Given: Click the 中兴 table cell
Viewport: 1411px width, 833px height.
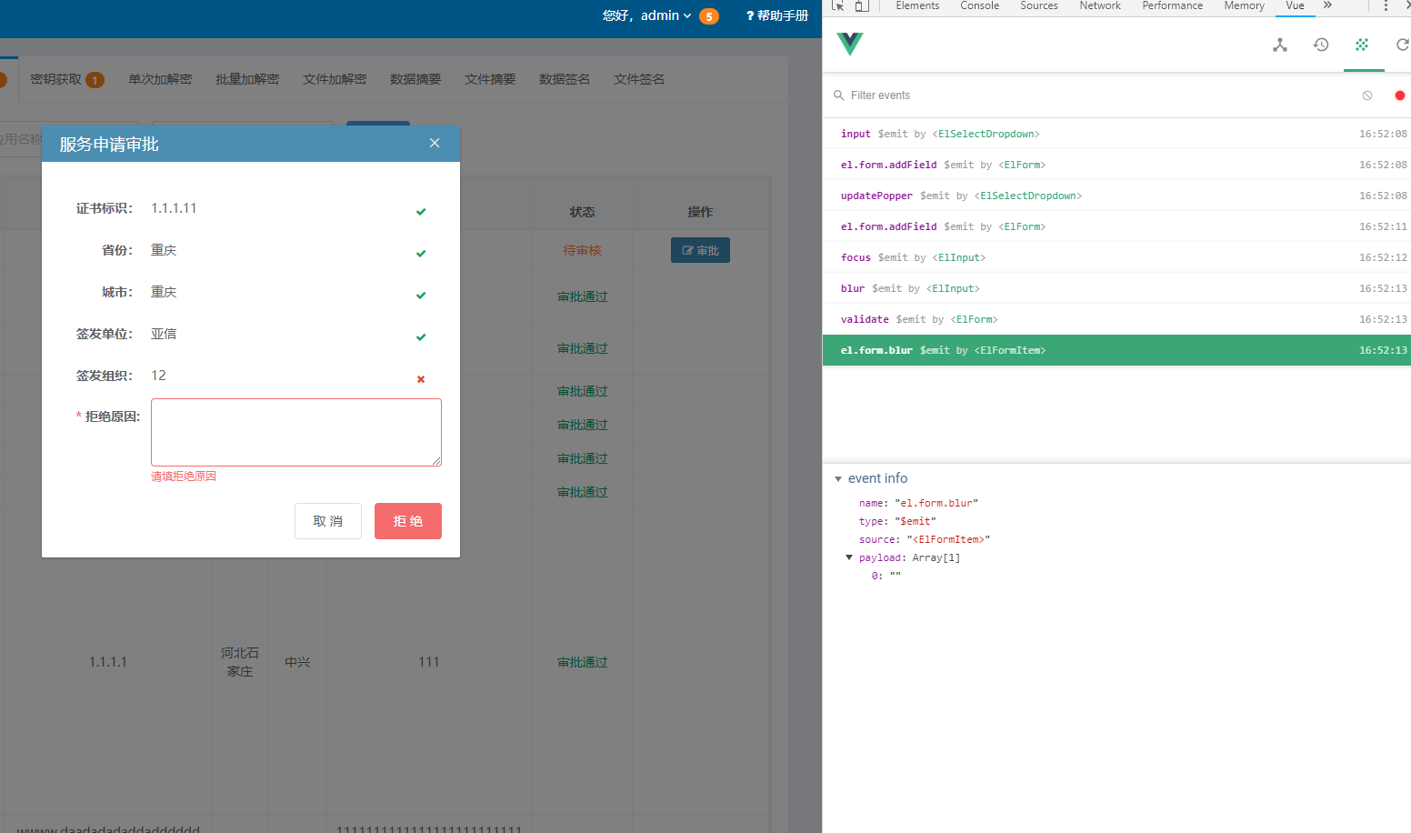Looking at the screenshot, I should [297, 662].
